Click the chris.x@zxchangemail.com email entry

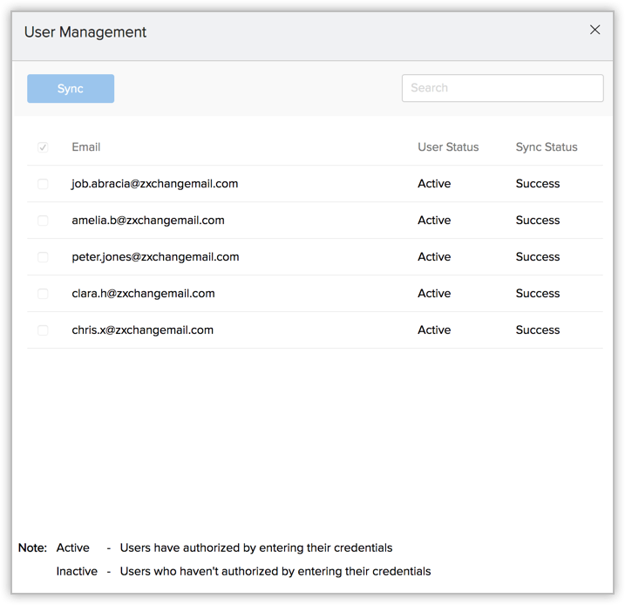(142, 330)
